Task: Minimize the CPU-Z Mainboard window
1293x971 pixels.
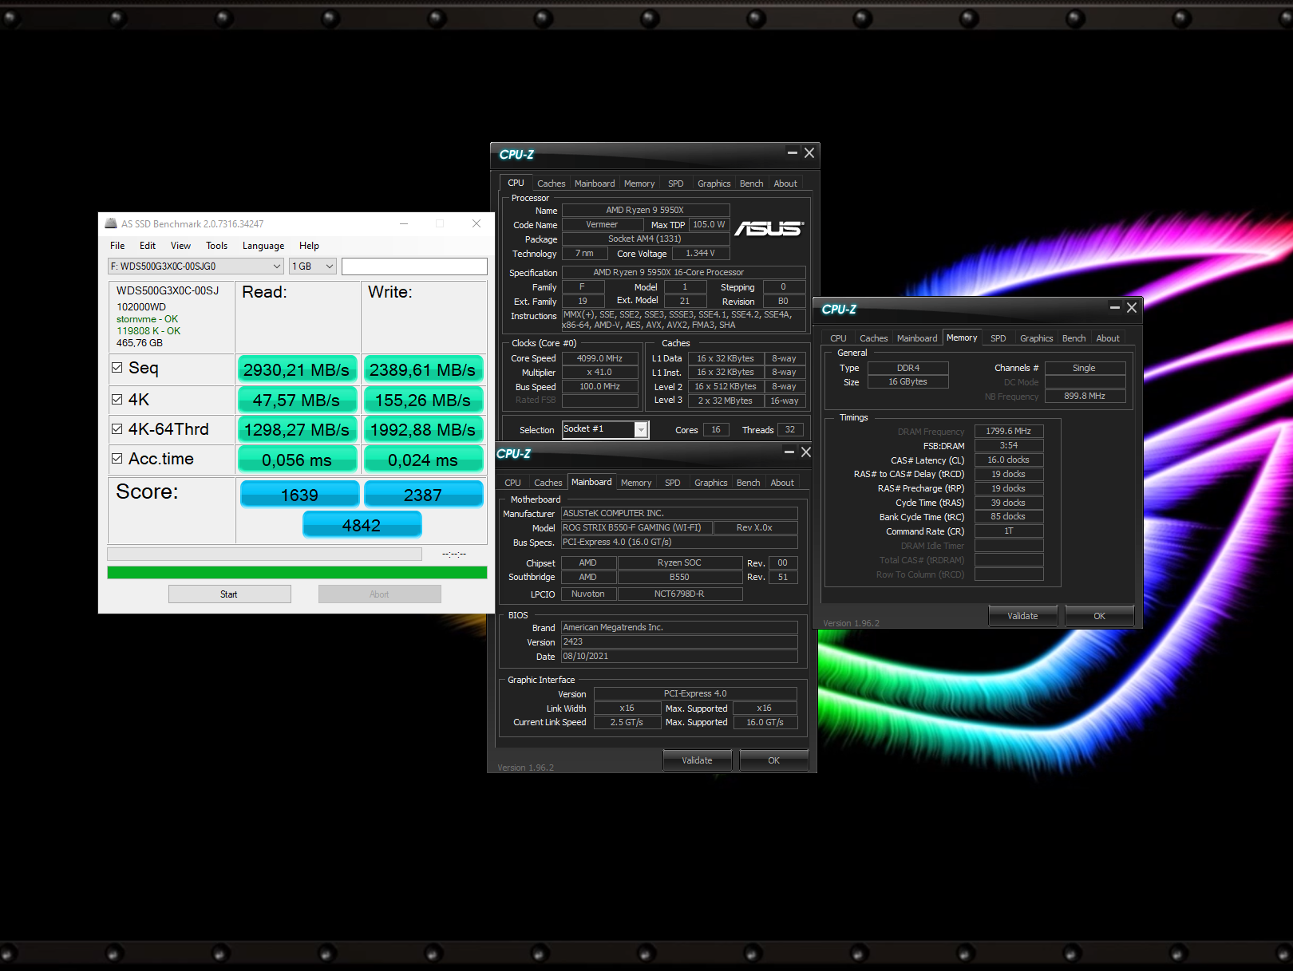Action: point(789,452)
